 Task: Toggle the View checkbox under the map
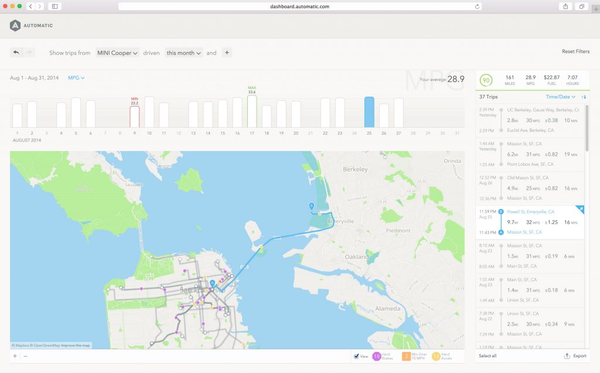[357, 356]
